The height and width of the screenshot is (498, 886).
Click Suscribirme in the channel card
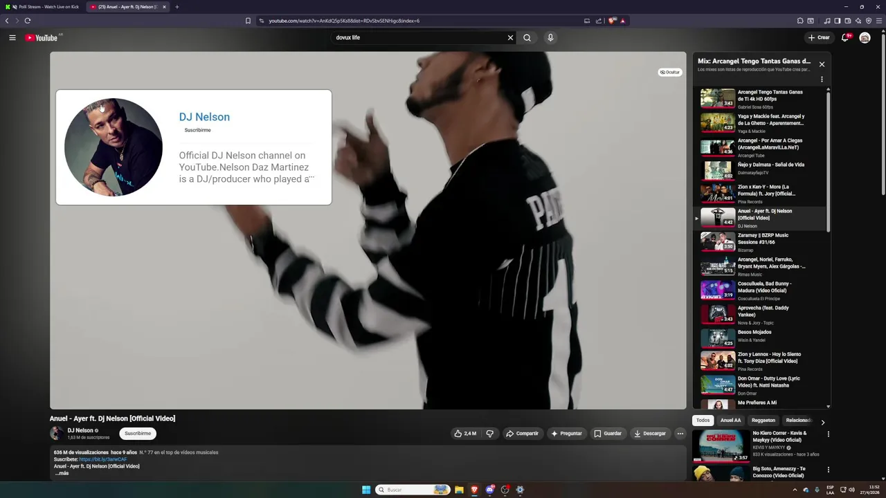(197, 130)
